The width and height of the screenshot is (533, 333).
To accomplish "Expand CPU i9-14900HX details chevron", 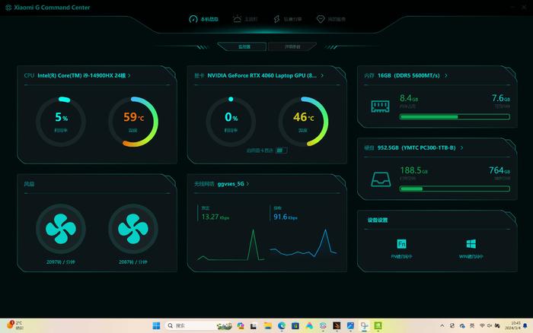I will point(129,75).
